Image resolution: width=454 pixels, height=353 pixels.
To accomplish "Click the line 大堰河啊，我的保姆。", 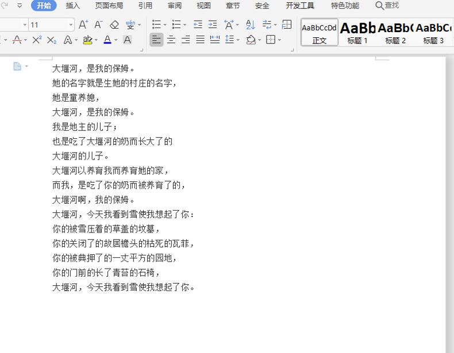I will (x=93, y=200).
